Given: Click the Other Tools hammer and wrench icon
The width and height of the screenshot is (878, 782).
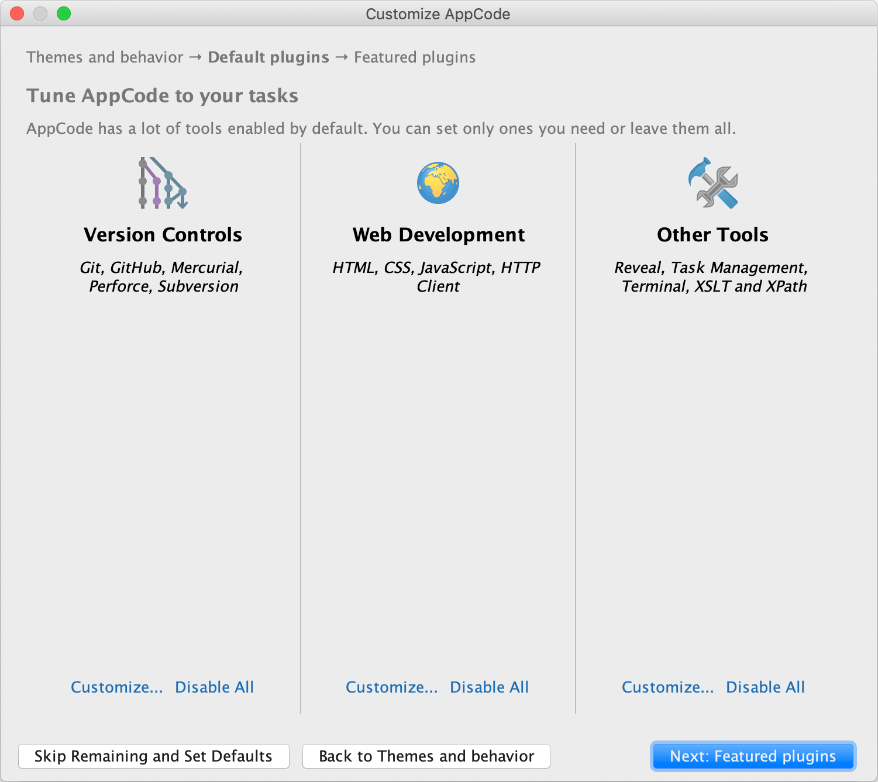Looking at the screenshot, I should coord(713,183).
